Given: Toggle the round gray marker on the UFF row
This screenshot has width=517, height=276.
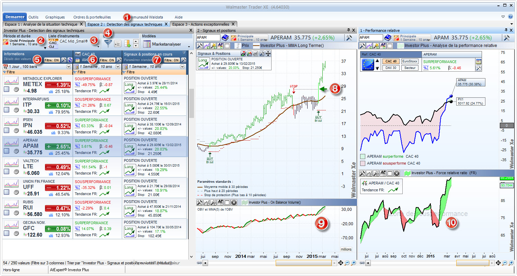Looking at the screenshot, I should (16, 192).
